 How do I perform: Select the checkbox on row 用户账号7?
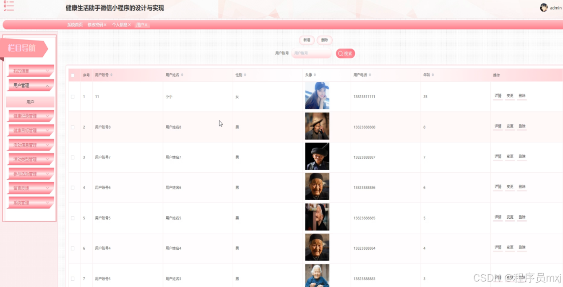(72, 156)
